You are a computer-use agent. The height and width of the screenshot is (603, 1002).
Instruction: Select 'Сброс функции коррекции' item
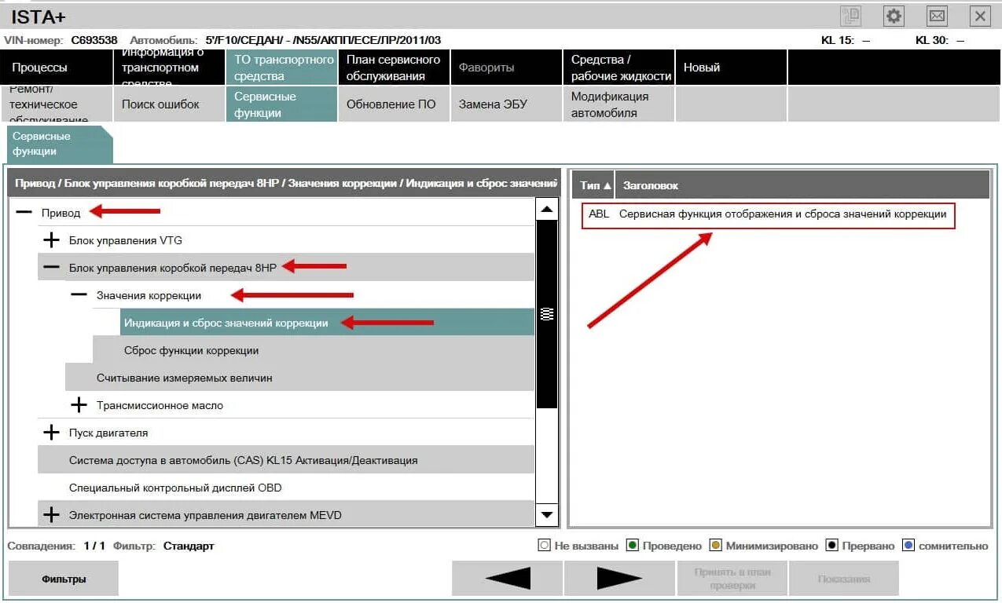coord(314,350)
